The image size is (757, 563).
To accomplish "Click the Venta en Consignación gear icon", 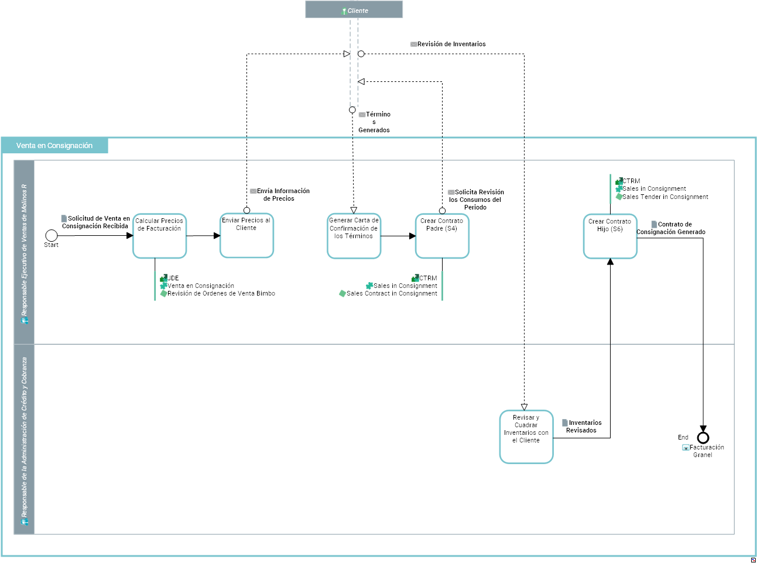I will [164, 286].
